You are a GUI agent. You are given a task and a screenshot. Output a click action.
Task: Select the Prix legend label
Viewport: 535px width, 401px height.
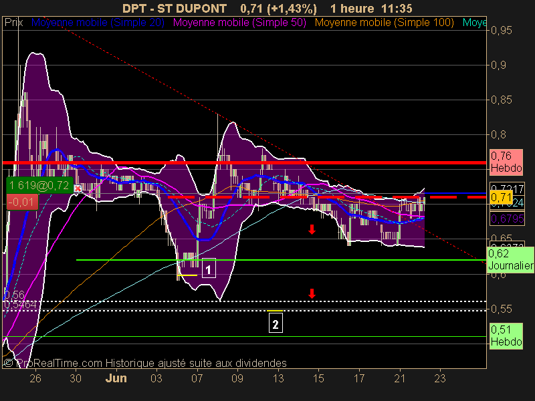(14, 23)
